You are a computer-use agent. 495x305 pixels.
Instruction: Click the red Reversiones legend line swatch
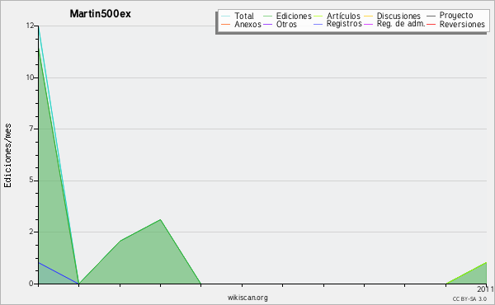click(x=431, y=24)
